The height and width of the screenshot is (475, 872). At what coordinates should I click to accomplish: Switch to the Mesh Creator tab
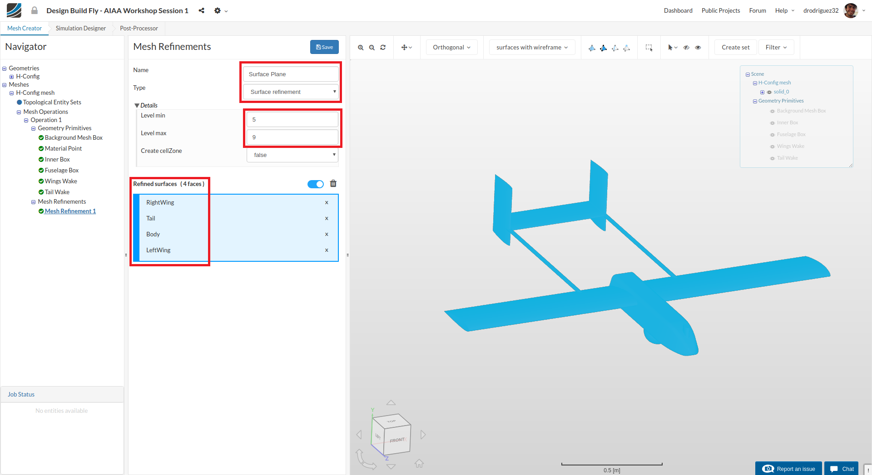[x=25, y=28]
